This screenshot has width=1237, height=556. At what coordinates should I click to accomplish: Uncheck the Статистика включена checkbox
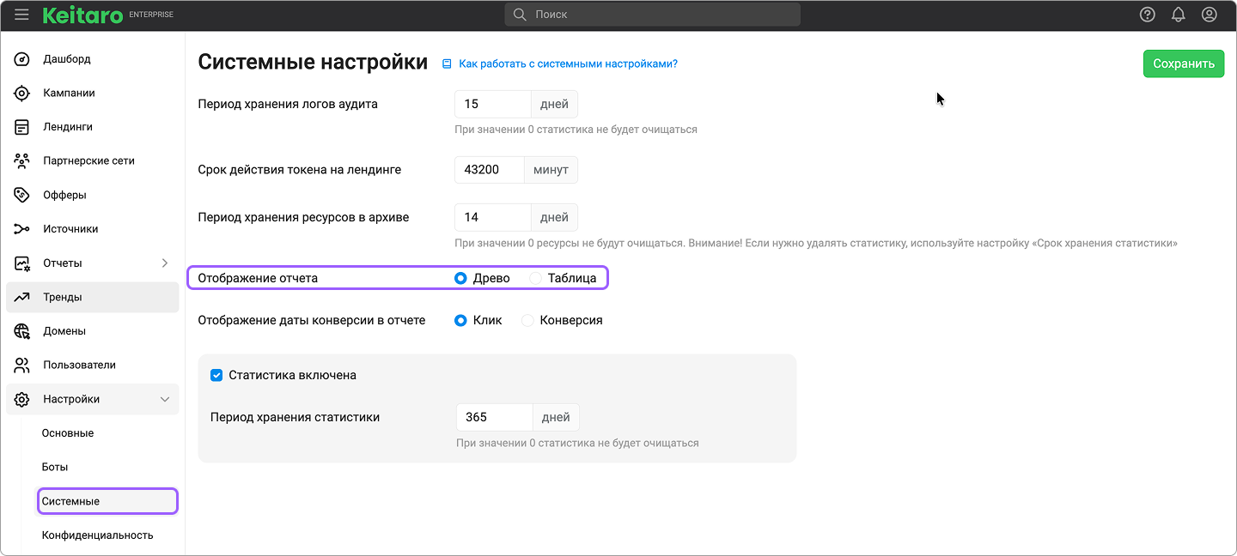[216, 375]
